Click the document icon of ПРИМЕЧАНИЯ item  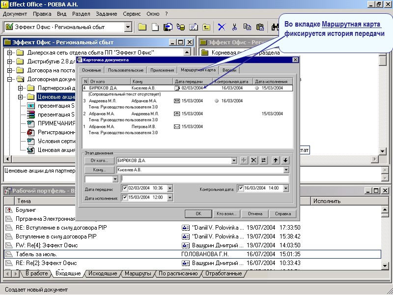pos(30,123)
